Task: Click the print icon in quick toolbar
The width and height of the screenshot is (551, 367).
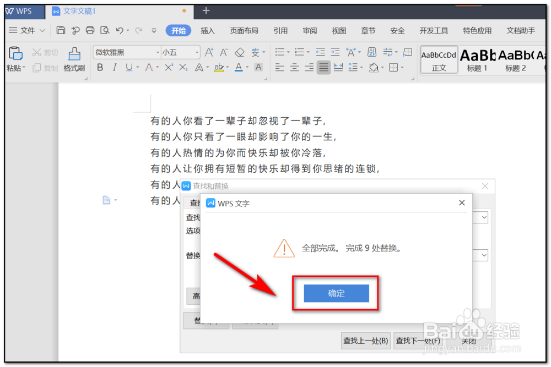Action: pos(90,30)
